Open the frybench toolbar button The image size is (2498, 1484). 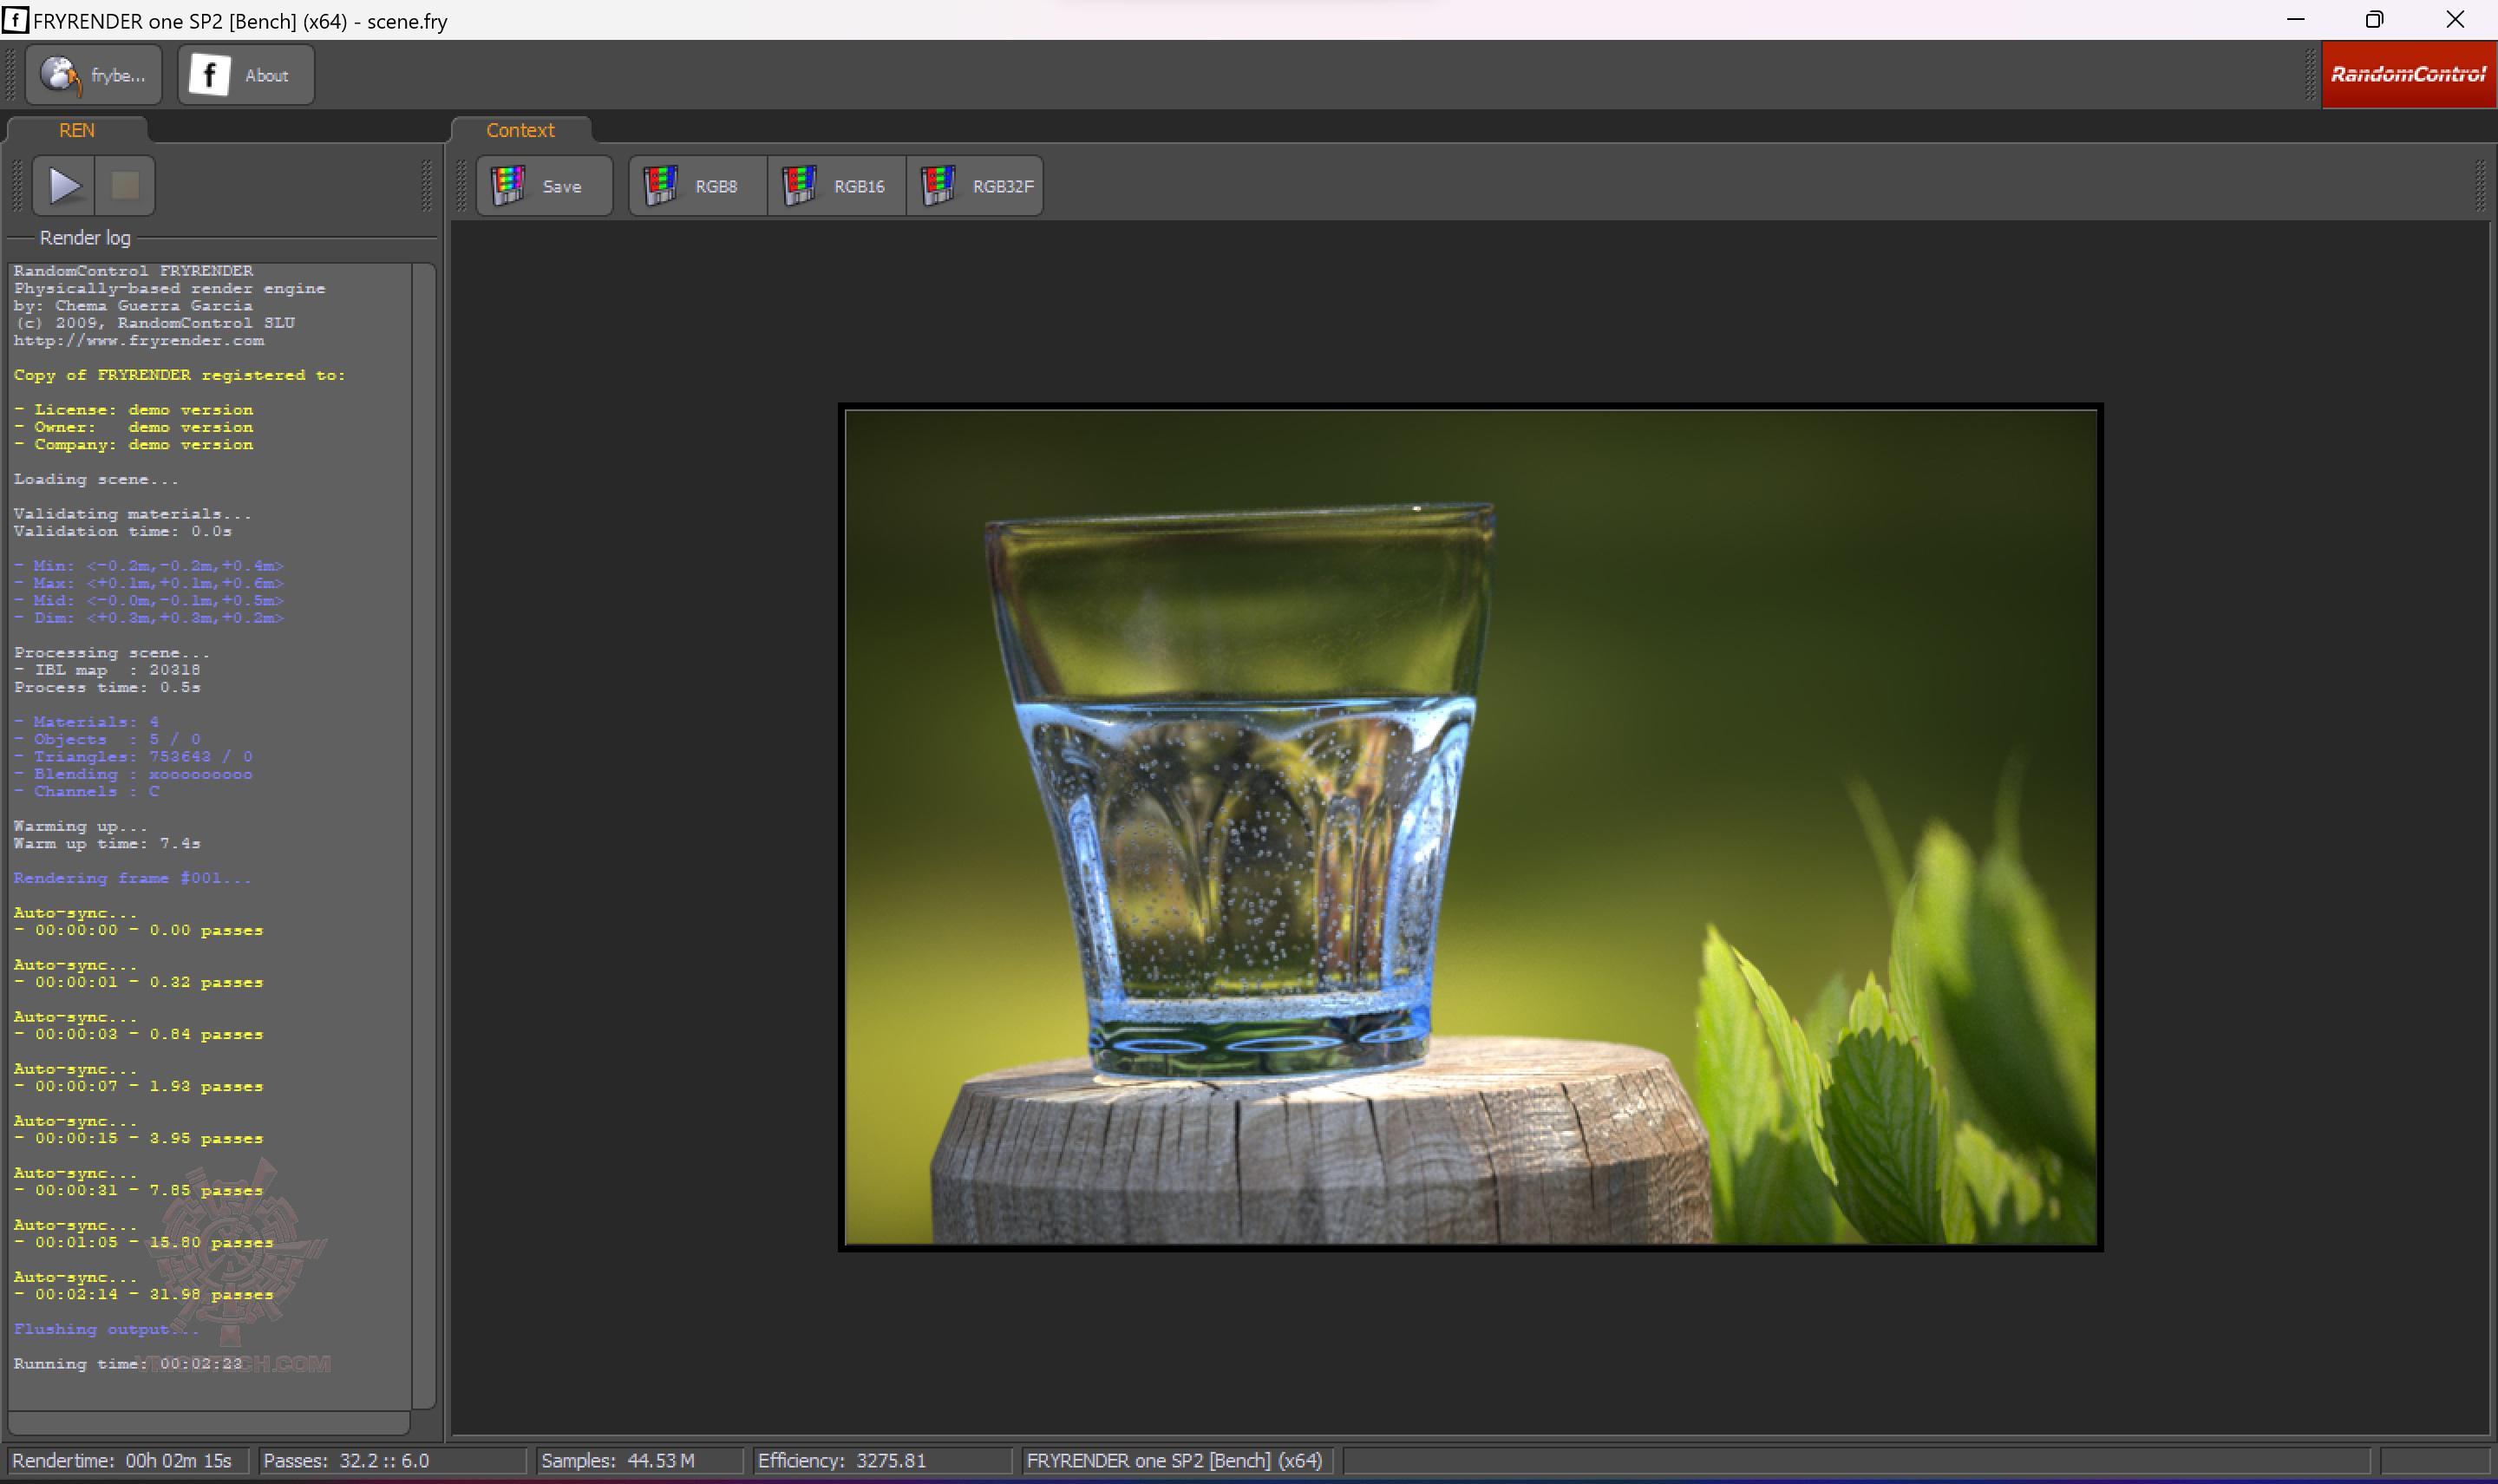click(x=94, y=75)
